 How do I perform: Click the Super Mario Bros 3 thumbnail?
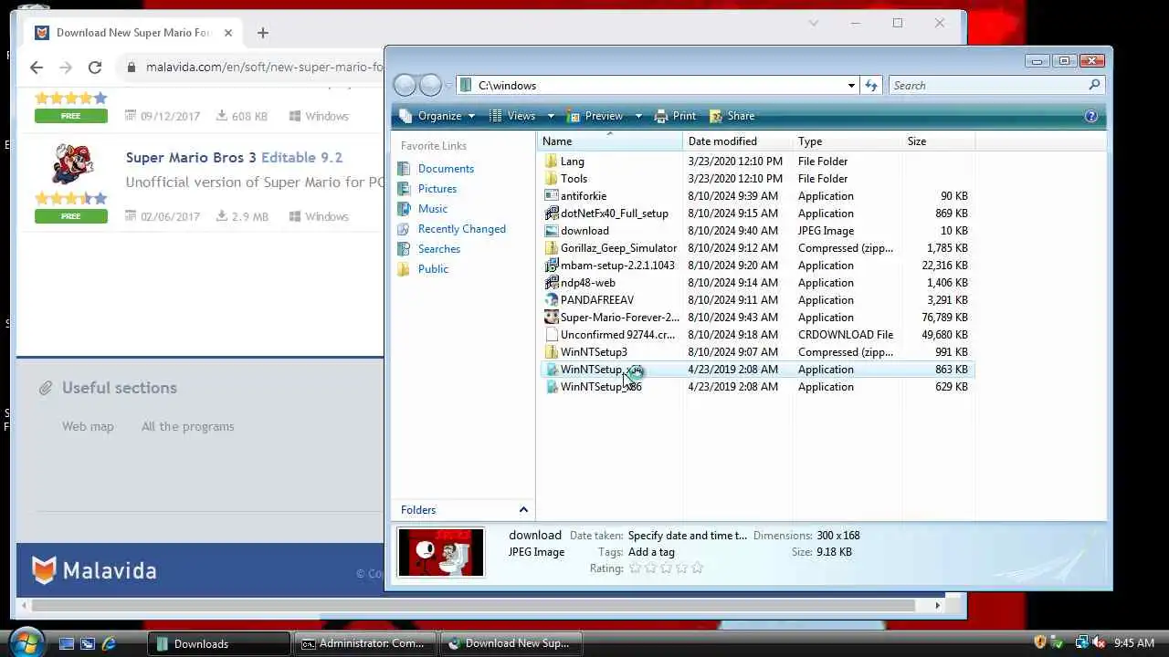point(71,165)
